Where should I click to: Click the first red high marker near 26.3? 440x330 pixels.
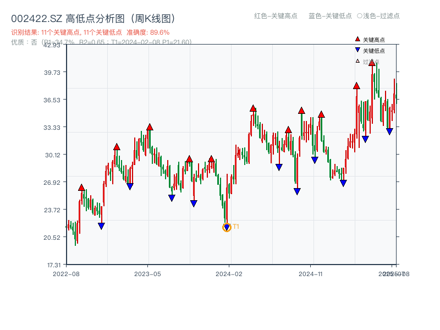coord(81,188)
